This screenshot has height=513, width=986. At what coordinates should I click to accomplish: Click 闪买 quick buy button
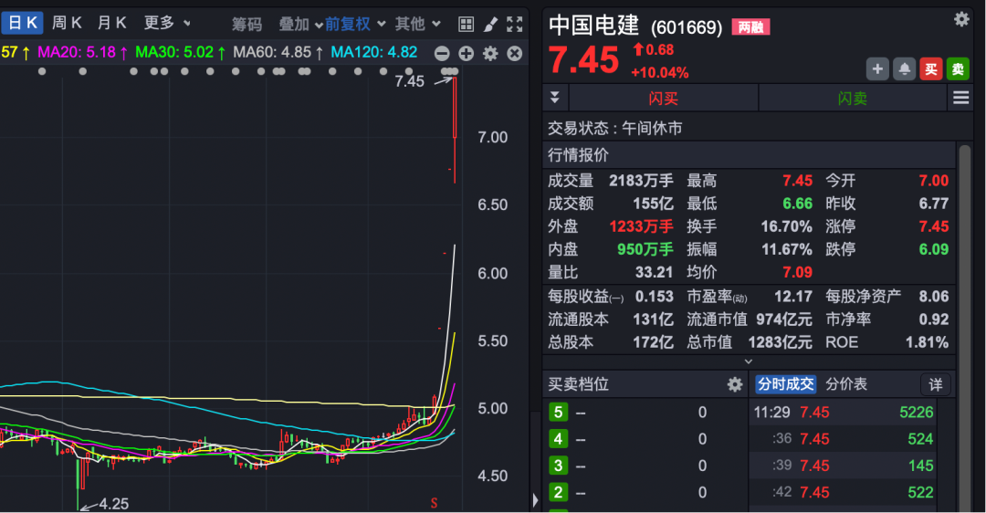point(664,98)
